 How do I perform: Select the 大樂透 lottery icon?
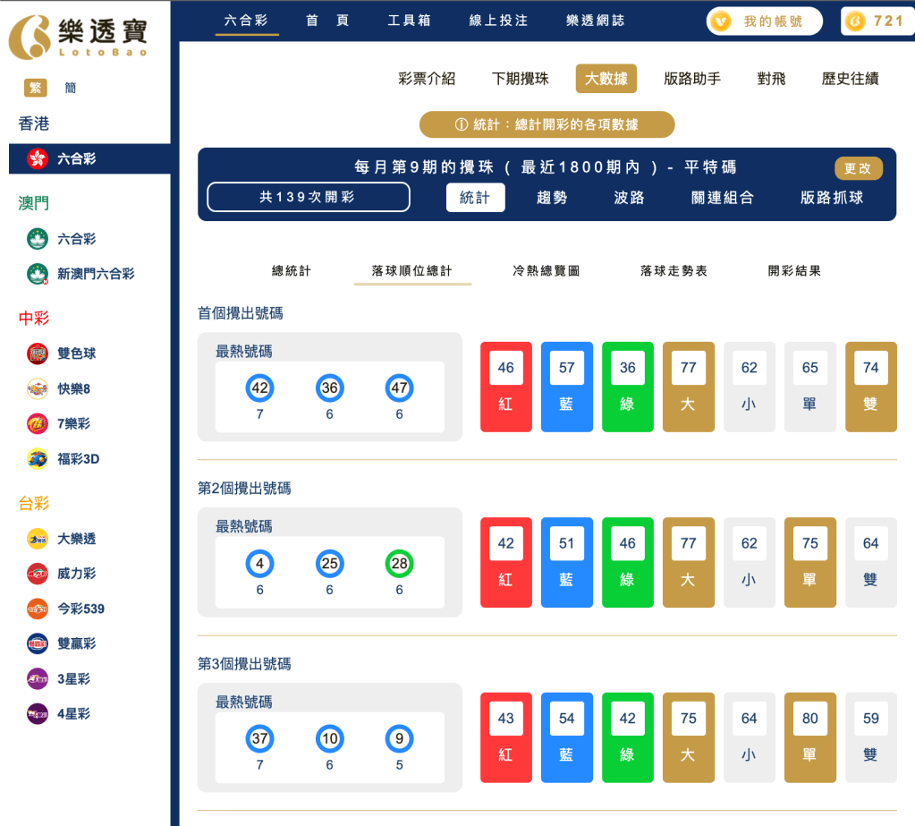[x=36, y=539]
